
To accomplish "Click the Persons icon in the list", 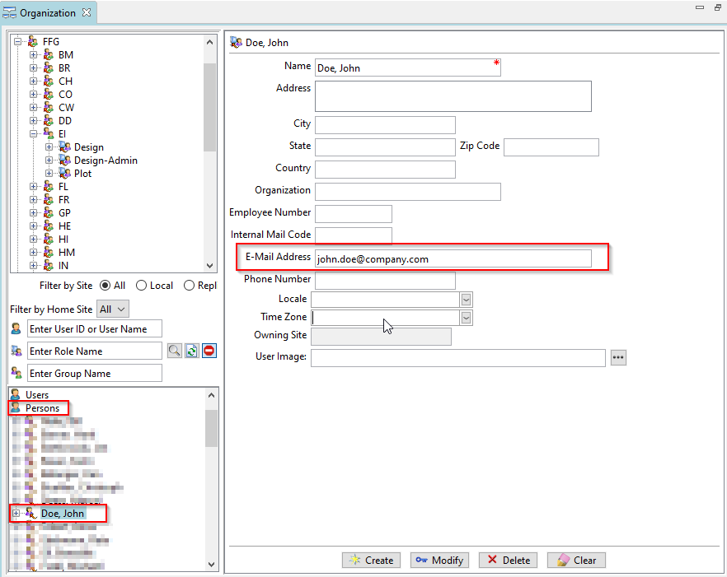I will point(16,408).
